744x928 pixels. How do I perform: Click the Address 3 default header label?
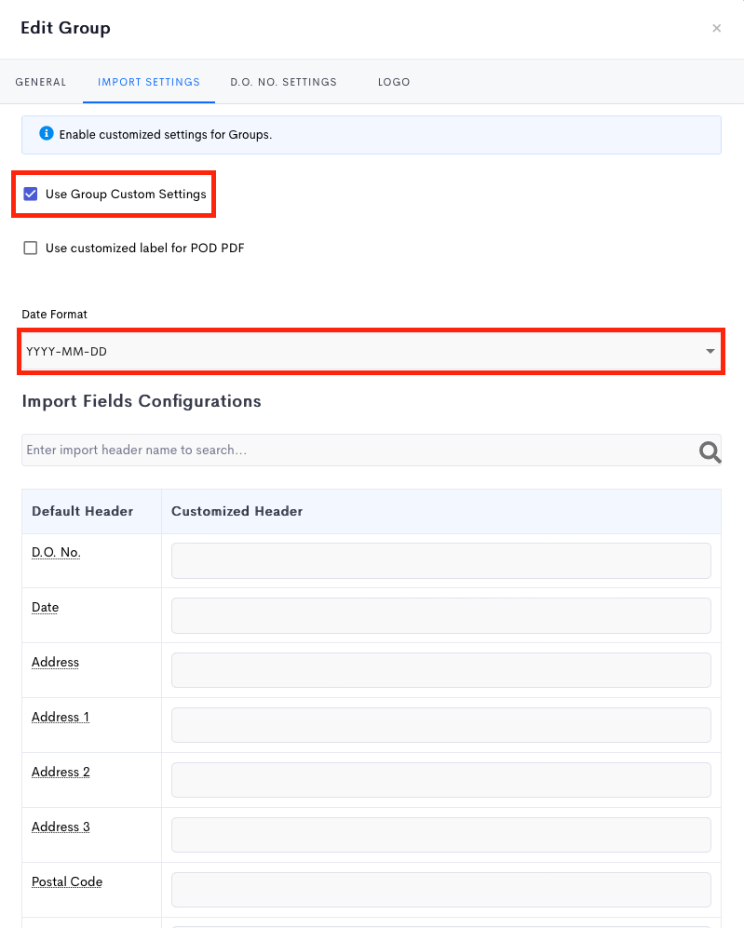tap(61, 827)
